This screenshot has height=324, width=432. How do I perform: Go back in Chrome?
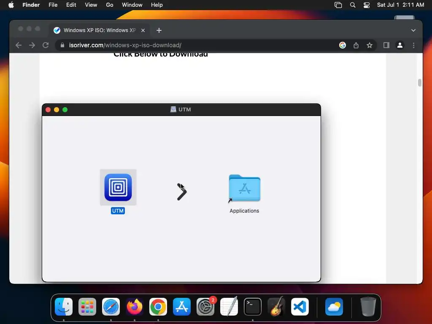pyautogui.click(x=19, y=45)
